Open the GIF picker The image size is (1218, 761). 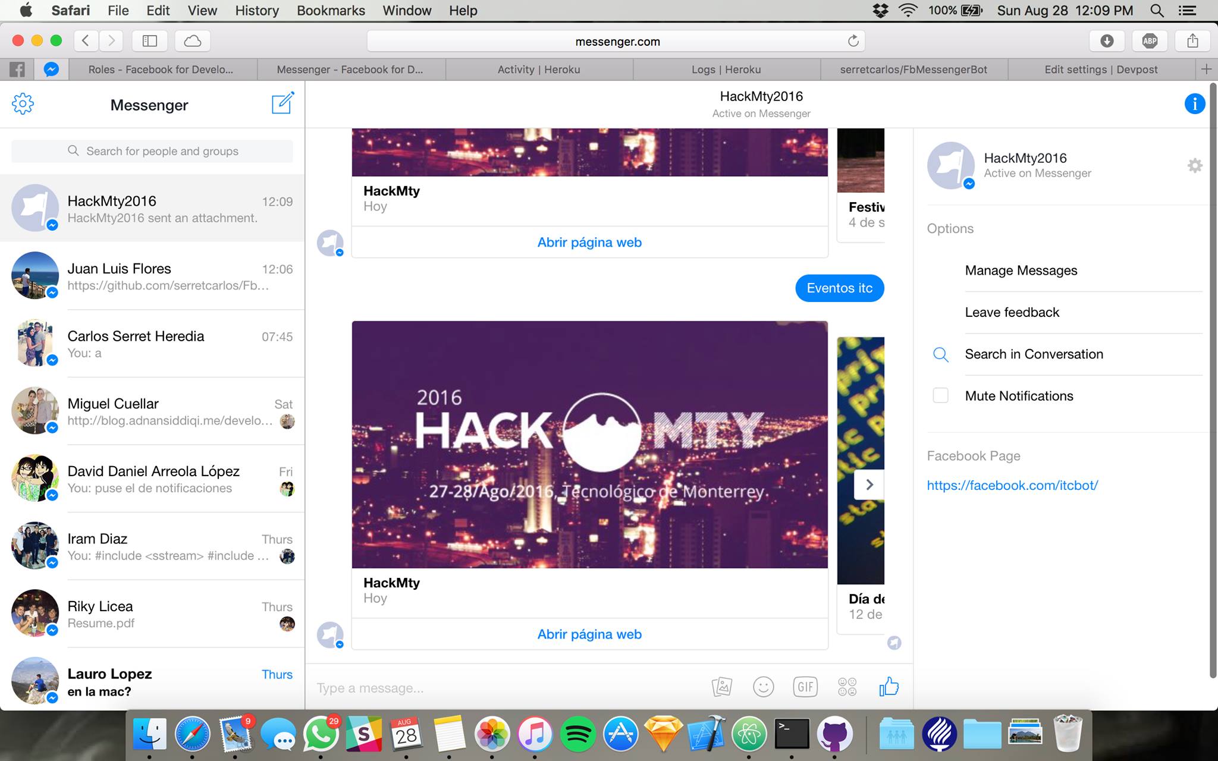coord(805,687)
